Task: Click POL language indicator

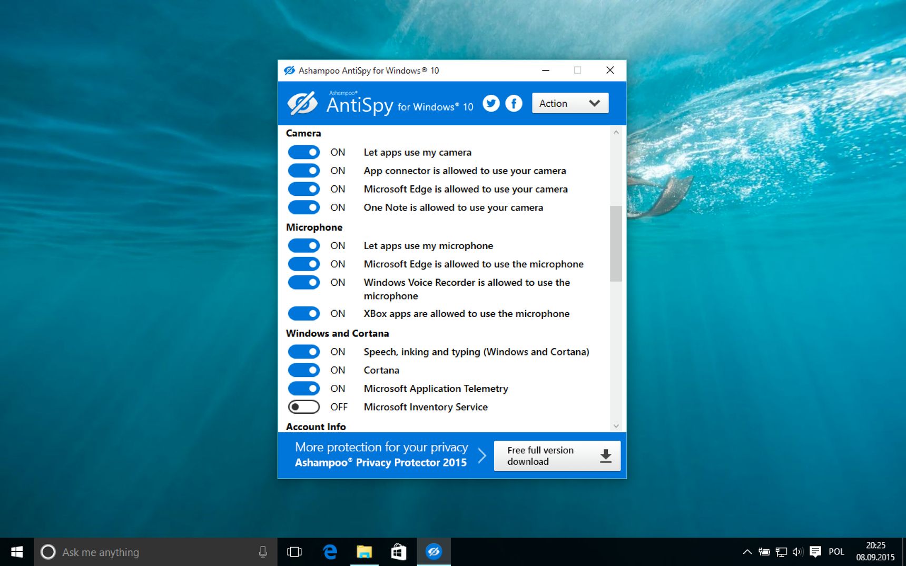Action: pyautogui.click(x=836, y=552)
